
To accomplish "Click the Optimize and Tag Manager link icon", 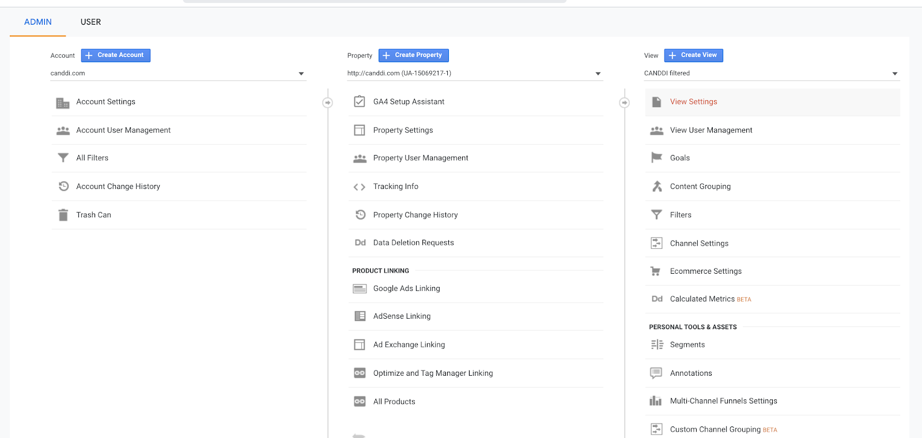I will (360, 373).
